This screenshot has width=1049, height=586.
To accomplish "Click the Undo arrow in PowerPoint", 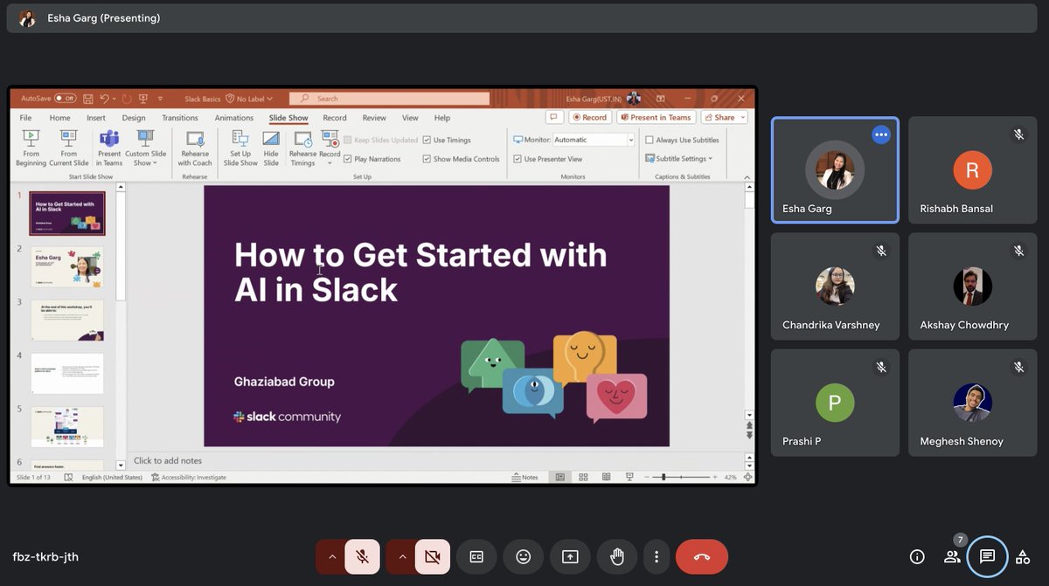I will click(x=105, y=99).
